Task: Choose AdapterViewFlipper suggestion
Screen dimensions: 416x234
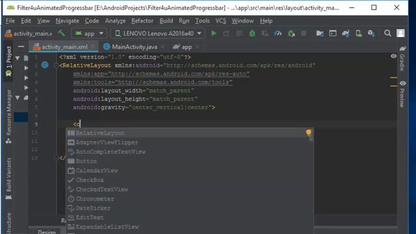Action: (190, 142)
